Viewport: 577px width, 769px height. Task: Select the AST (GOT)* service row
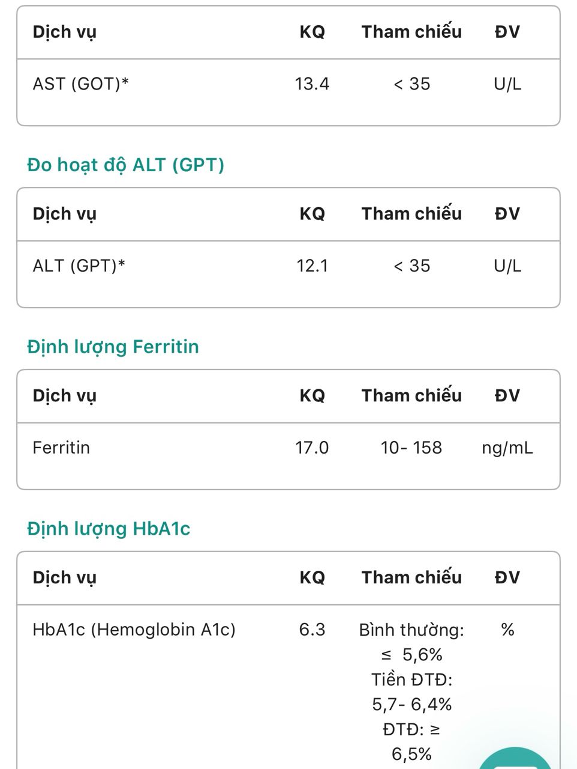(x=288, y=84)
